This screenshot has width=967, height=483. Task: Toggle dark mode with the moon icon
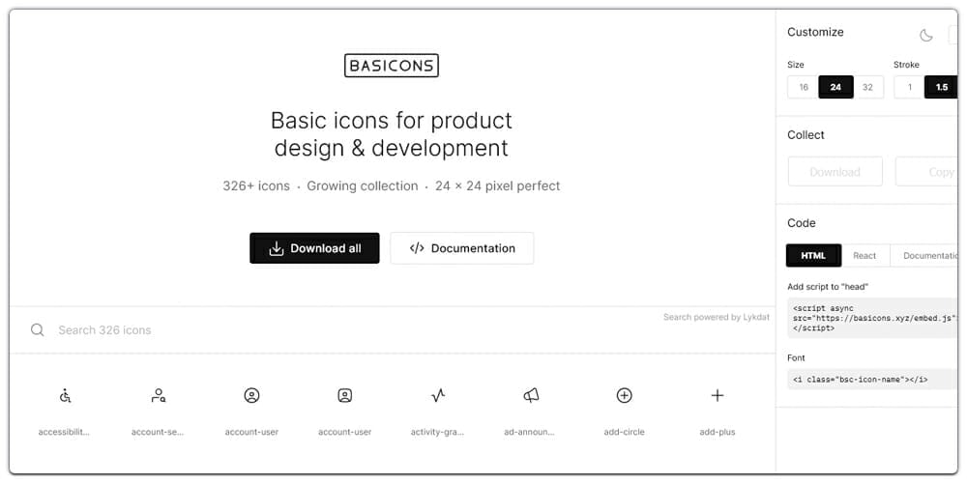click(x=926, y=35)
